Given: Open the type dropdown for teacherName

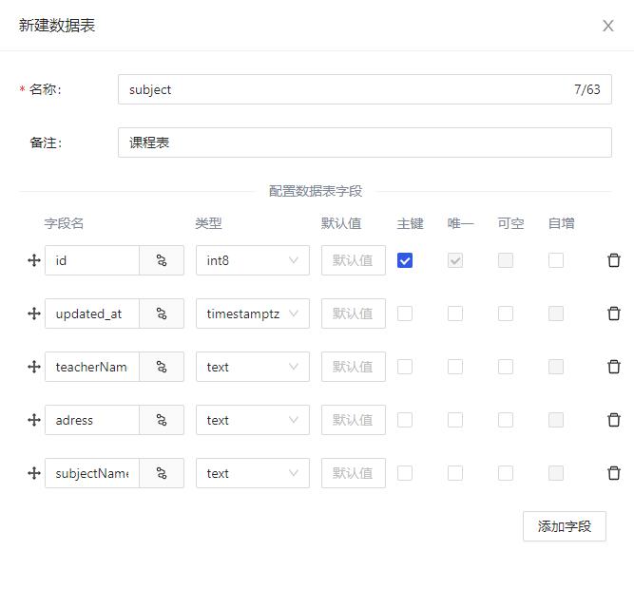Looking at the screenshot, I should (x=253, y=367).
